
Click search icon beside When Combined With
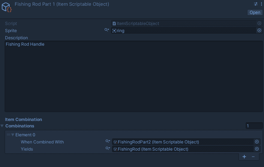coord(107,142)
